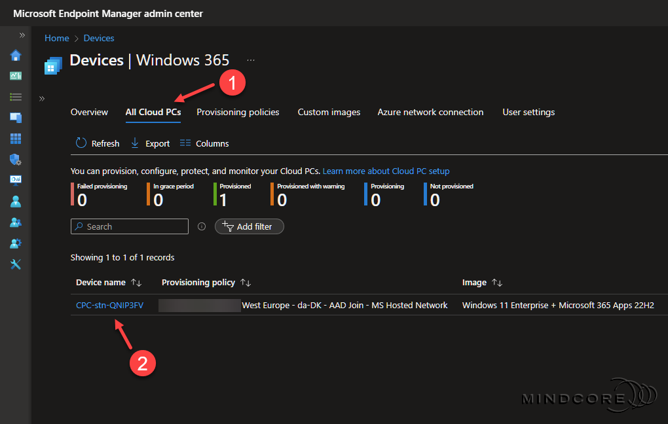
Task: Open the CPC-stn-QNIP3FV device link
Action: point(109,305)
